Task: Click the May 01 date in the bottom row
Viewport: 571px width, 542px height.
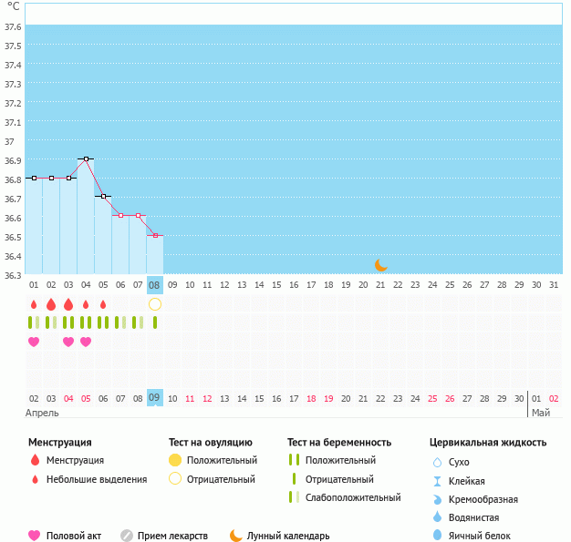Action: [x=536, y=398]
